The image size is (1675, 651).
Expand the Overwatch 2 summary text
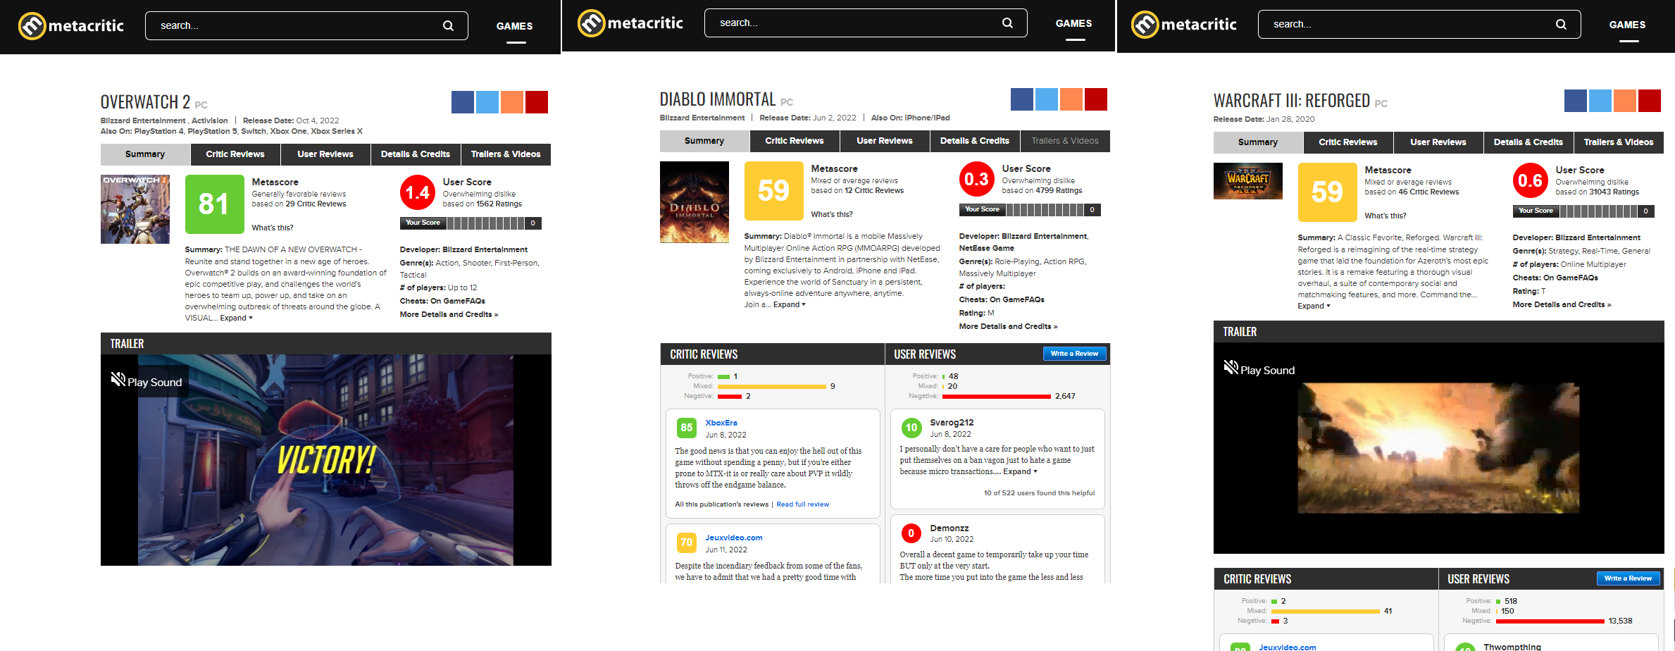[236, 318]
